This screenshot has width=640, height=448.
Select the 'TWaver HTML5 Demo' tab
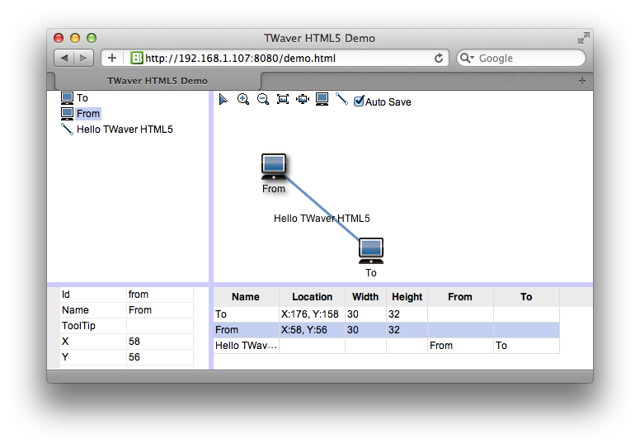point(158,81)
